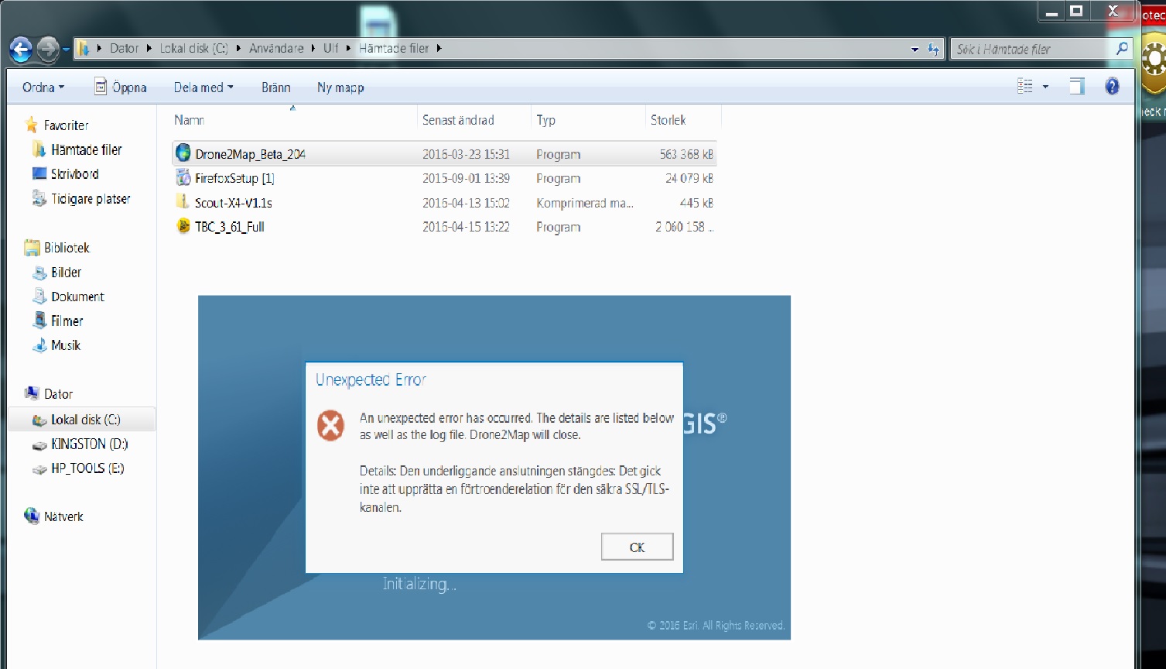
Task: Click Ny mapp to create a folder
Action: 340,87
